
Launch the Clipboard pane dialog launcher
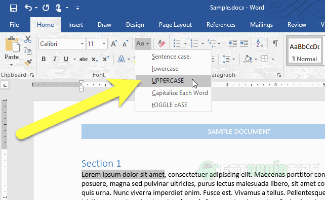click(32, 75)
